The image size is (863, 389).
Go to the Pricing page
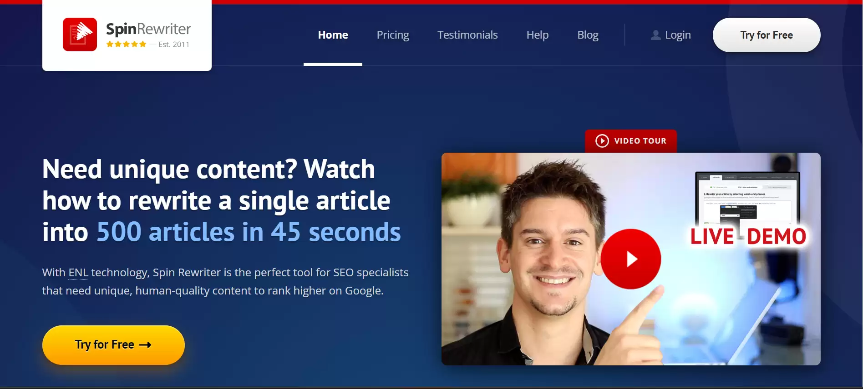pos(393,35)
